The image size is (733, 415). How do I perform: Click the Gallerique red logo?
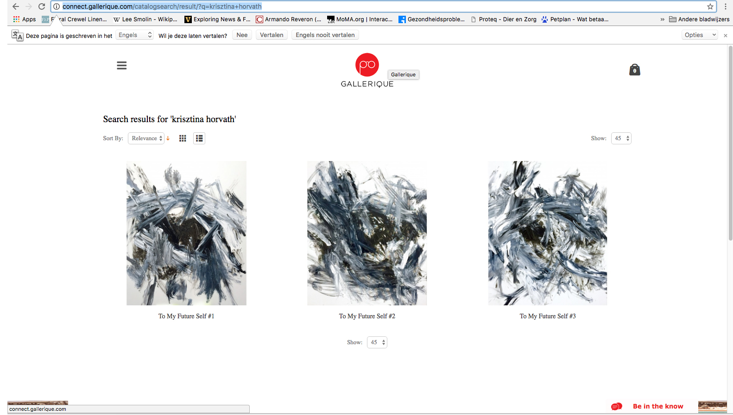[x=367, y=65]
